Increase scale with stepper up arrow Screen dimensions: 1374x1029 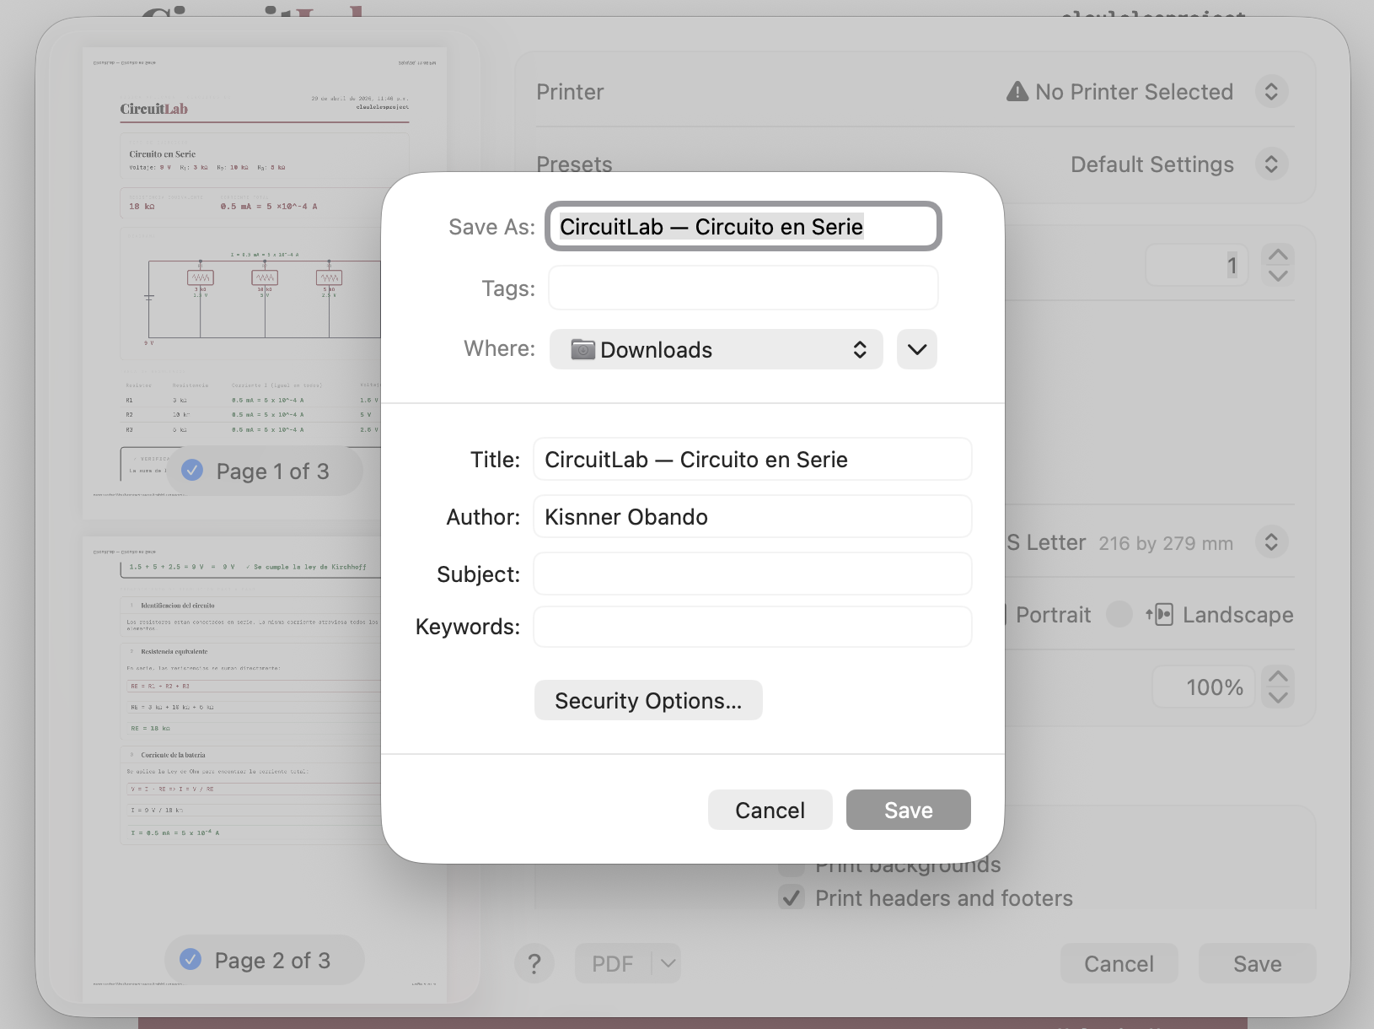coord(1278,676)
